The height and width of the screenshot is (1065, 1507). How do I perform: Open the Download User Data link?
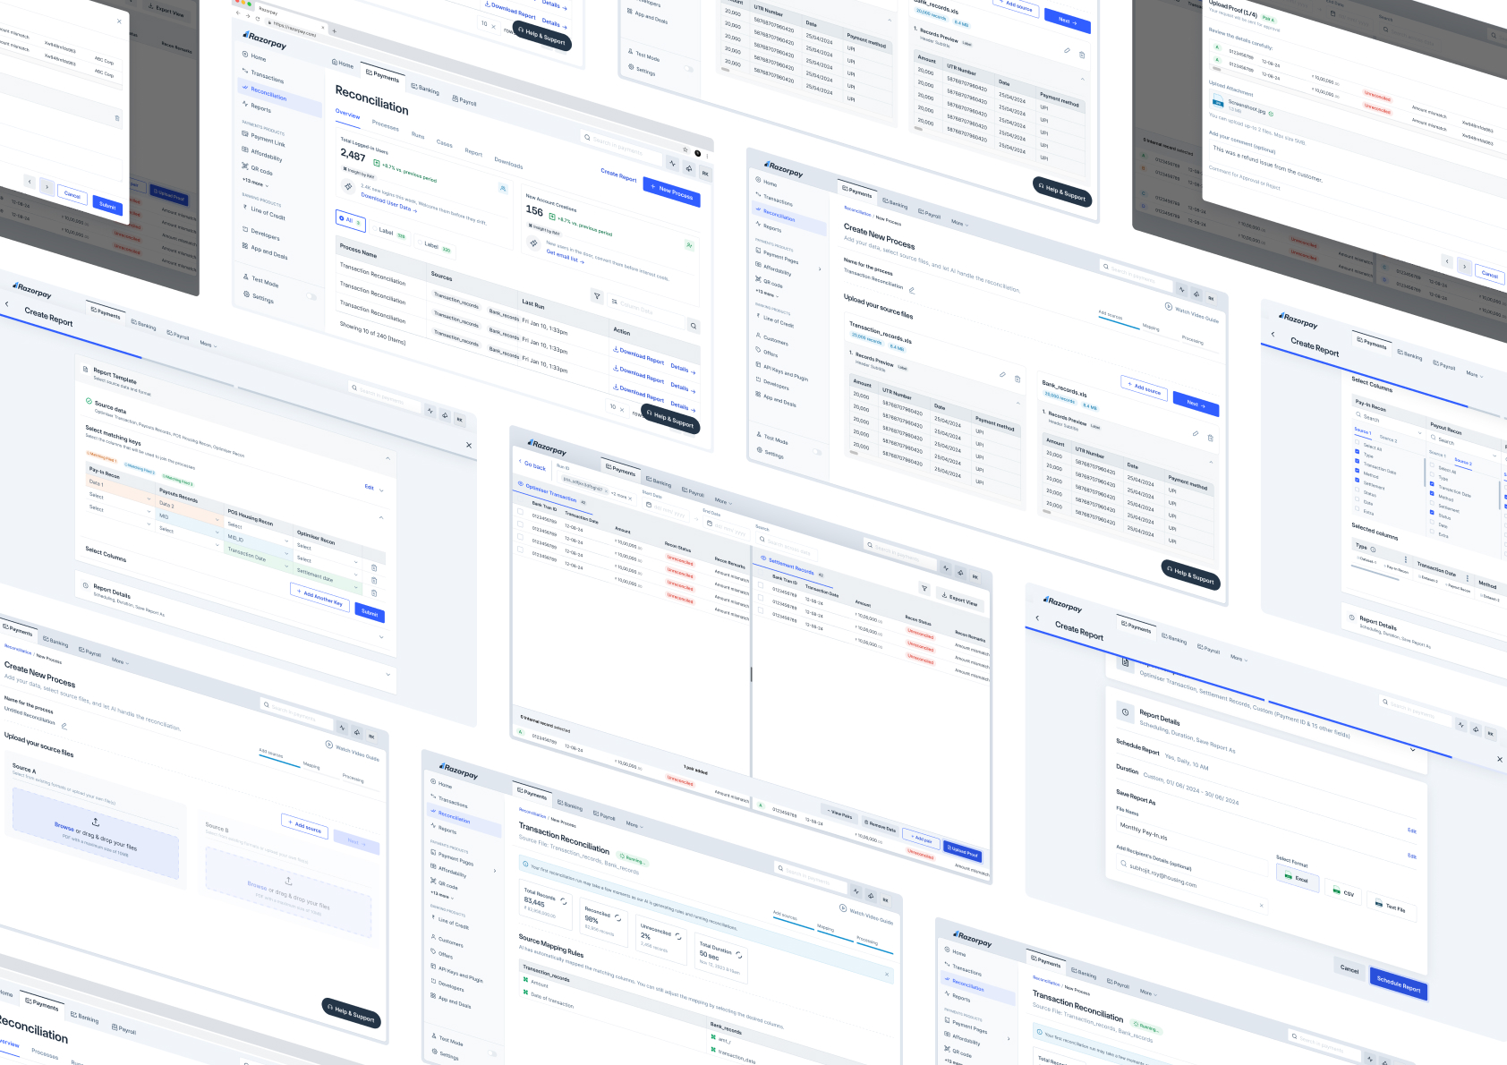(x=388, y=202)
